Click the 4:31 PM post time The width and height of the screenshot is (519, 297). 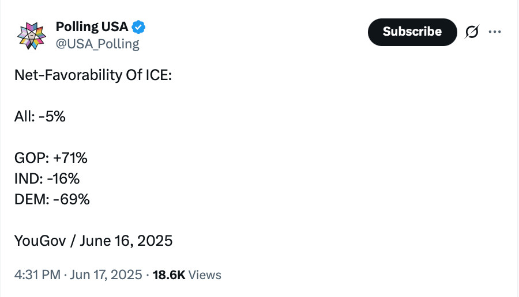(37, 275)
